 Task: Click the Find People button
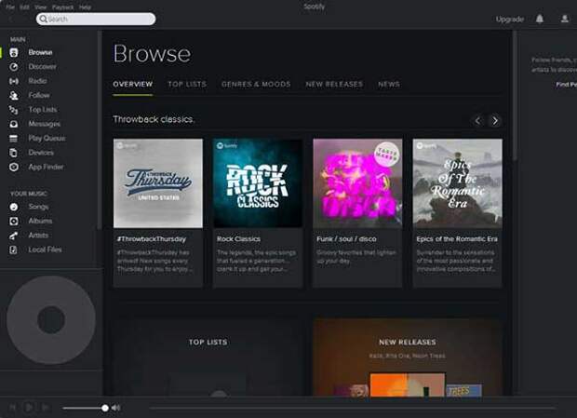pos(566,85)
